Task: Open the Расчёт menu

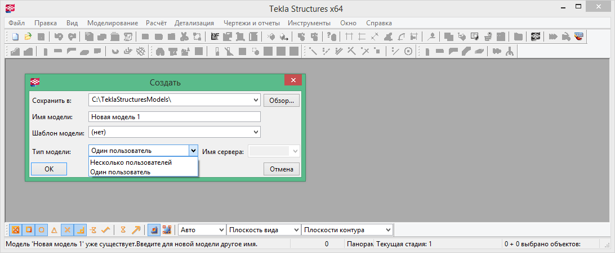Action: coord(156,22)
